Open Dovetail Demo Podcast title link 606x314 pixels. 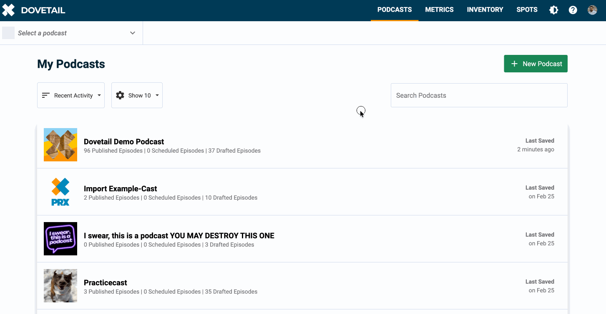click(124, 141)
